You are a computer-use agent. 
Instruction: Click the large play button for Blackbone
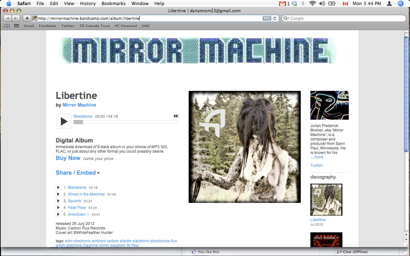(x=64, y=121)
